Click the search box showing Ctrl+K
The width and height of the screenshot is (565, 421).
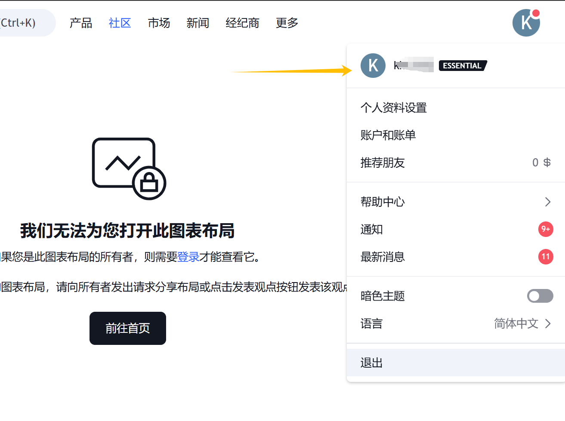(22, 23)
